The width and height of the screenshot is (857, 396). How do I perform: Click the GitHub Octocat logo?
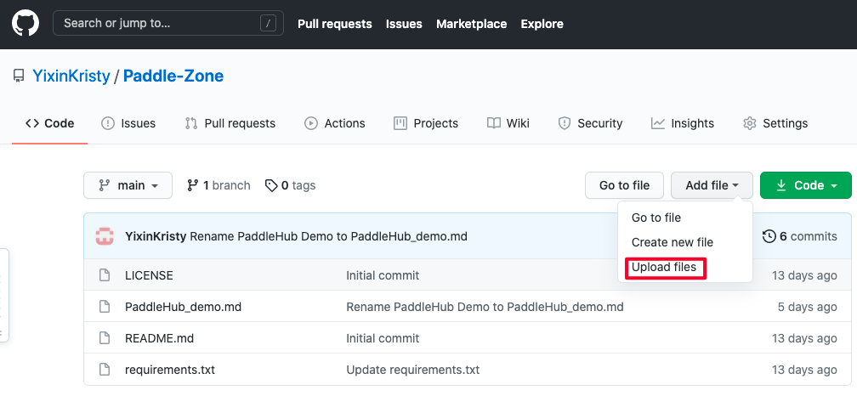click(26, 24)
